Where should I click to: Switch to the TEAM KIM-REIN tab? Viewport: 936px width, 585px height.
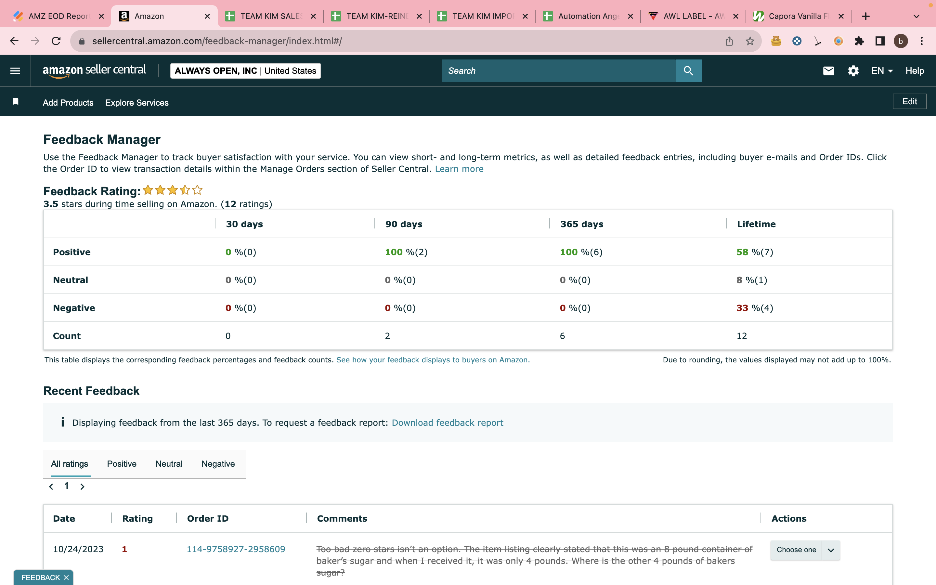tap(377, 16)
